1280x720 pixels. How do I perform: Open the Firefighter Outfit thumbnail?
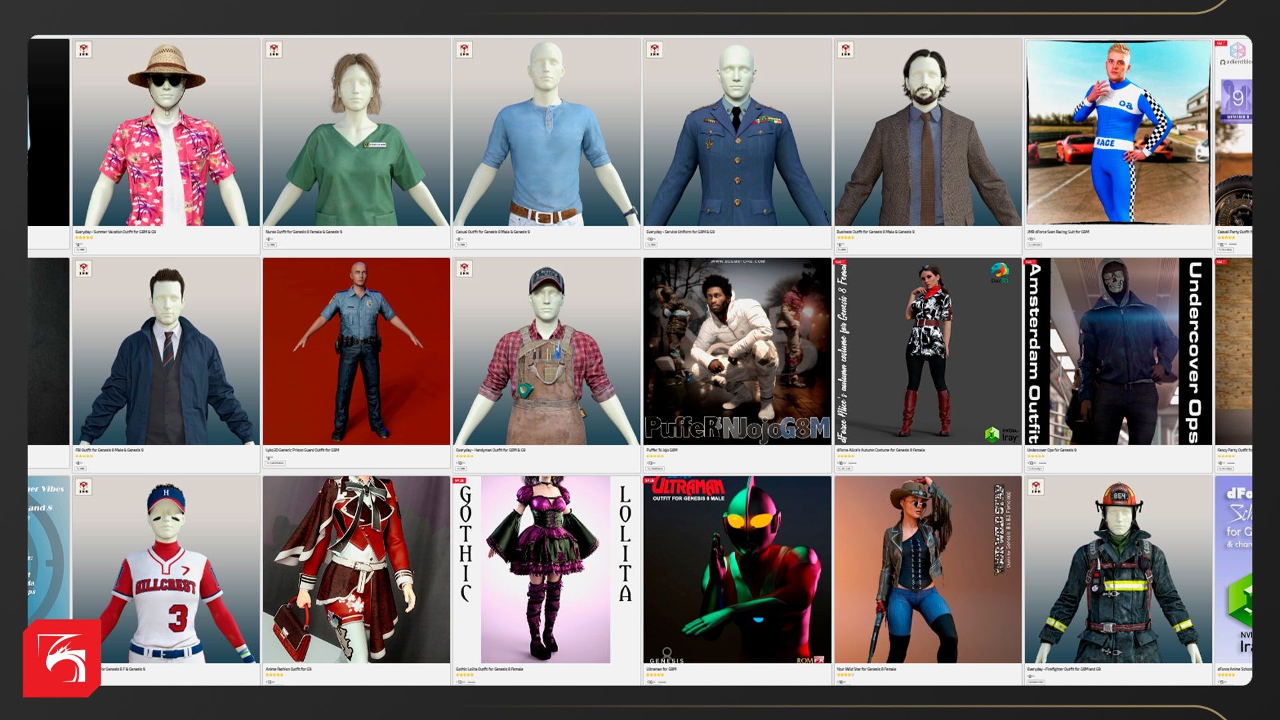(x=1118, y=569)
